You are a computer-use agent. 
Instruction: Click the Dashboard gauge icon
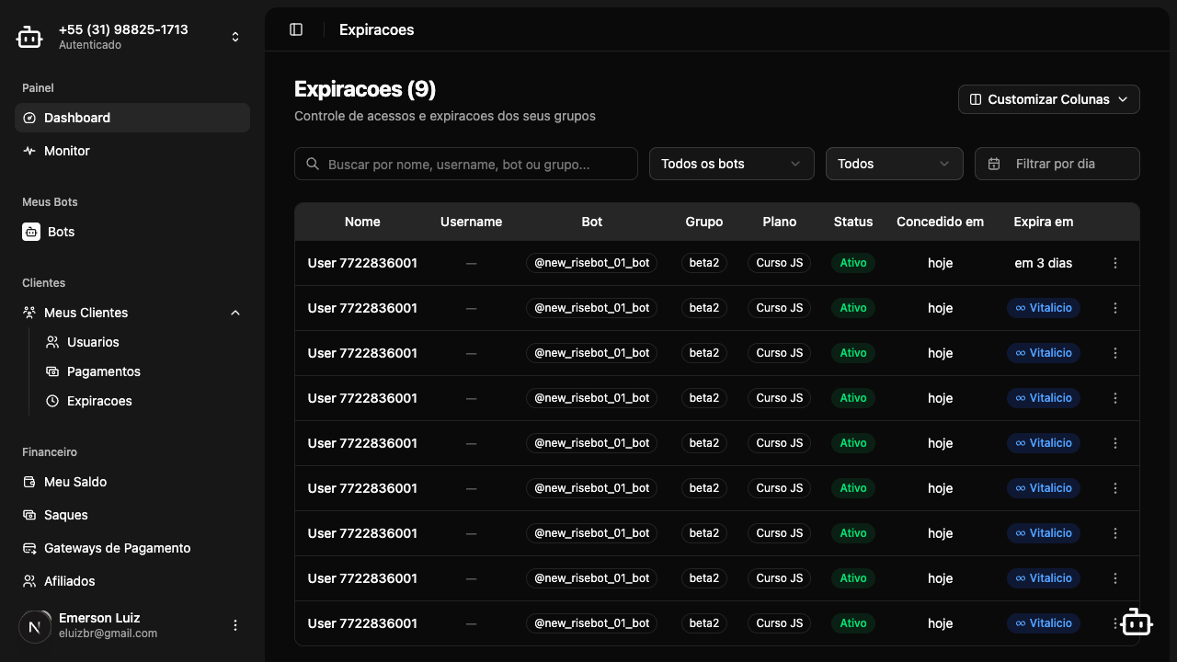29,118
